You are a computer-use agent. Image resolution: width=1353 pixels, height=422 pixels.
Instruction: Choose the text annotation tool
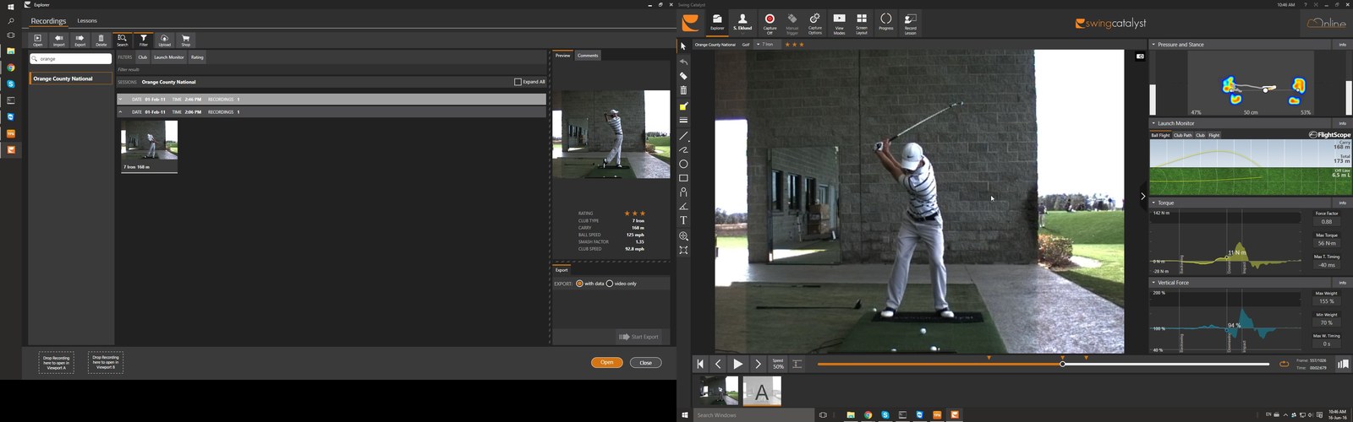[x=683, y=220]
